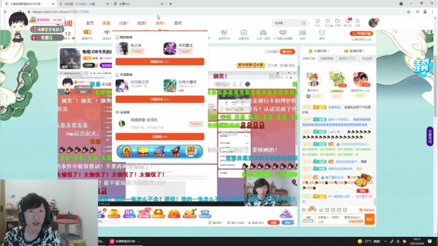Open the watch history clock icon
The width and height of the screenshot is (438, 246).
point(318,23)
